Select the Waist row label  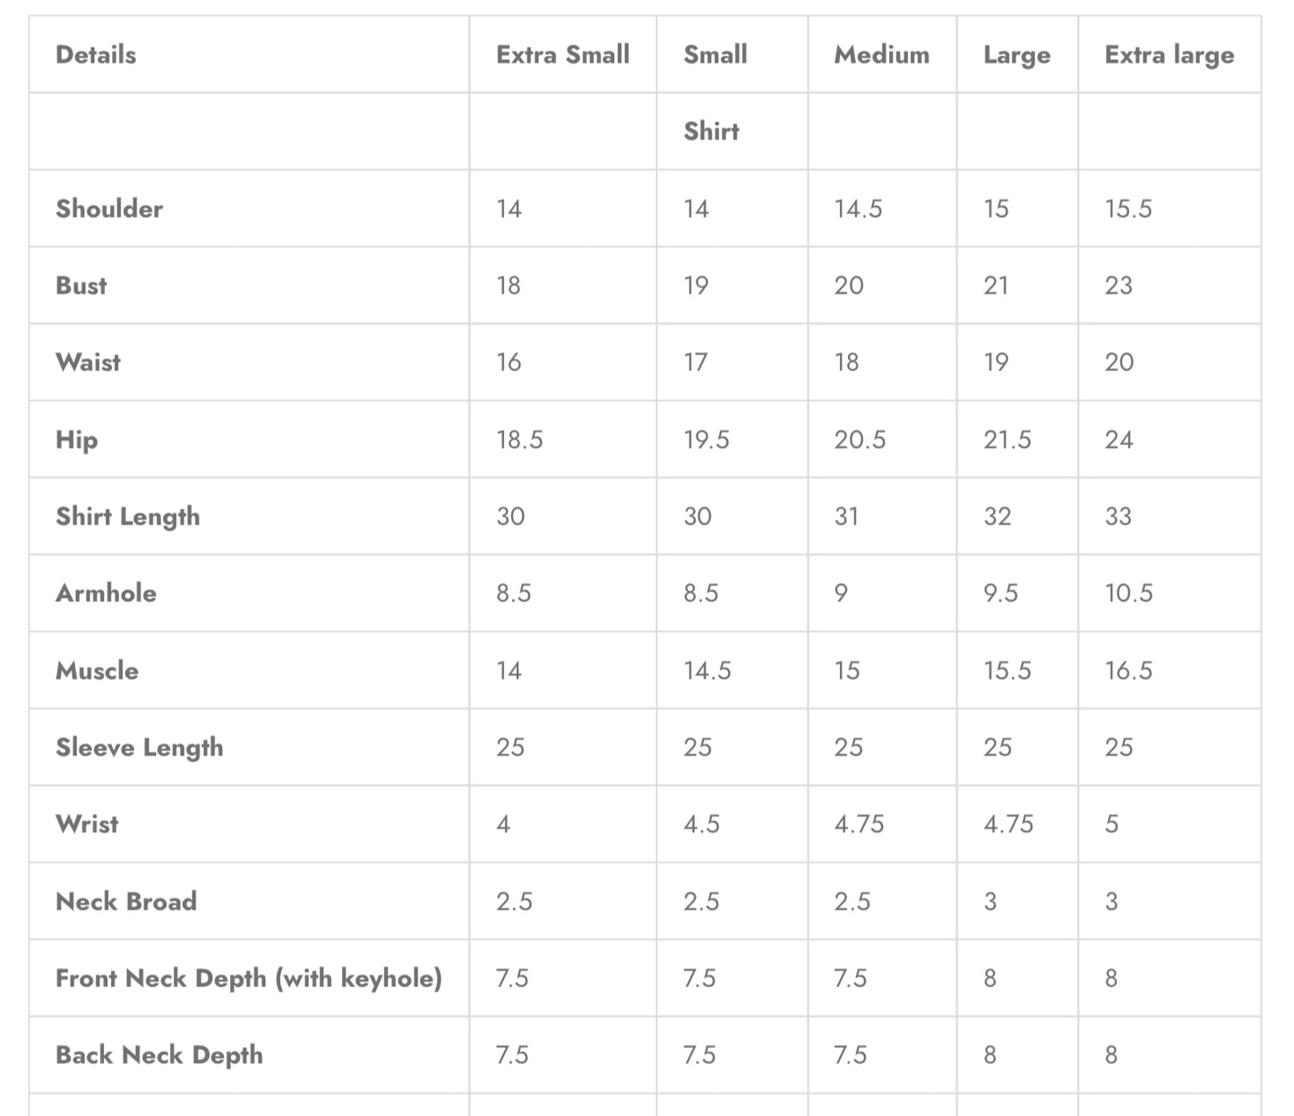88,363
